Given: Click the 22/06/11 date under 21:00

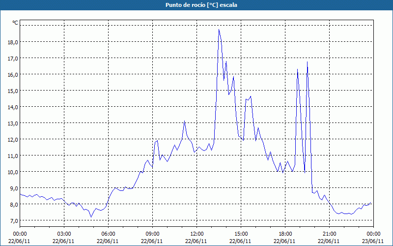Looking at the screenshot, I should pos(329,241).
